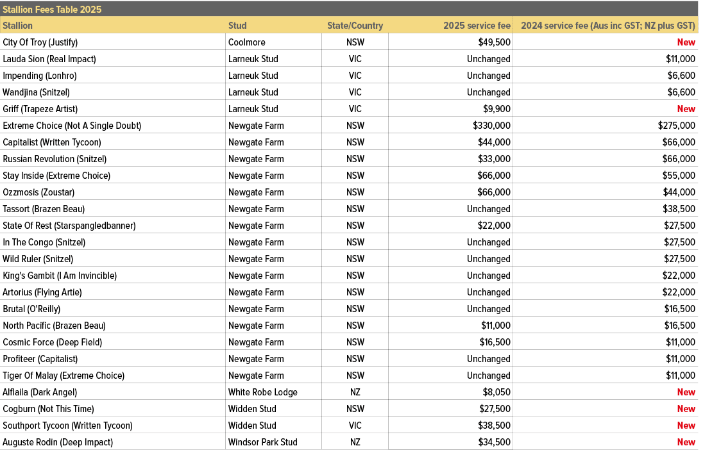Viewport: 721px width, 455px height.
Task: Sort by the State/Country column header
Action: point(355,26)
